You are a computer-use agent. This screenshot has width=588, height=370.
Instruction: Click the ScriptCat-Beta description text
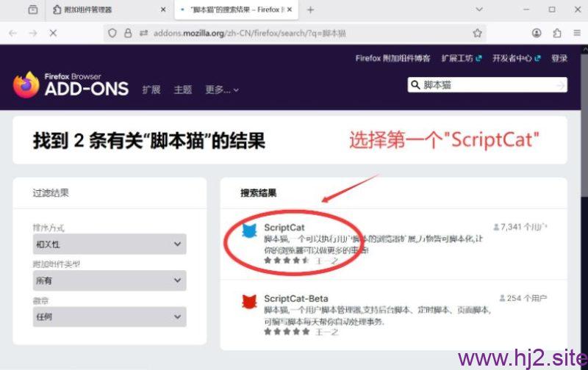[x=378, y=316]
